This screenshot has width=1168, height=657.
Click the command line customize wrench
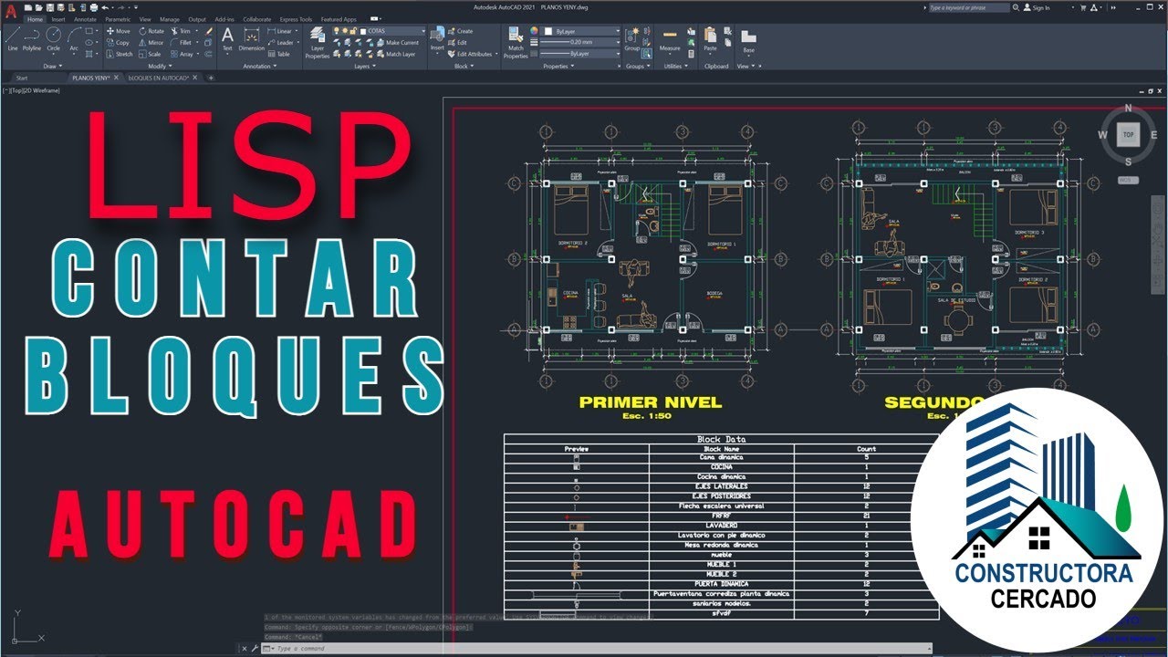pos(255,648)
